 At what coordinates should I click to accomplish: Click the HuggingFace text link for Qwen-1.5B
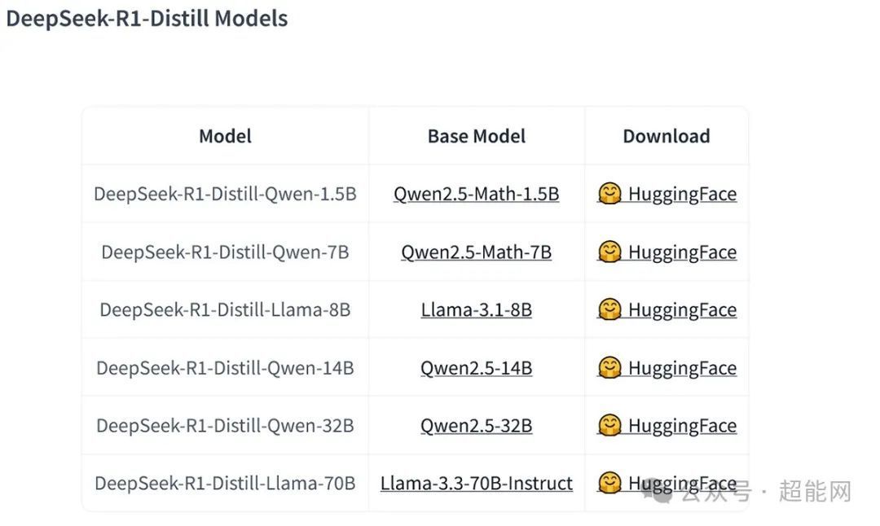point(682,194)
